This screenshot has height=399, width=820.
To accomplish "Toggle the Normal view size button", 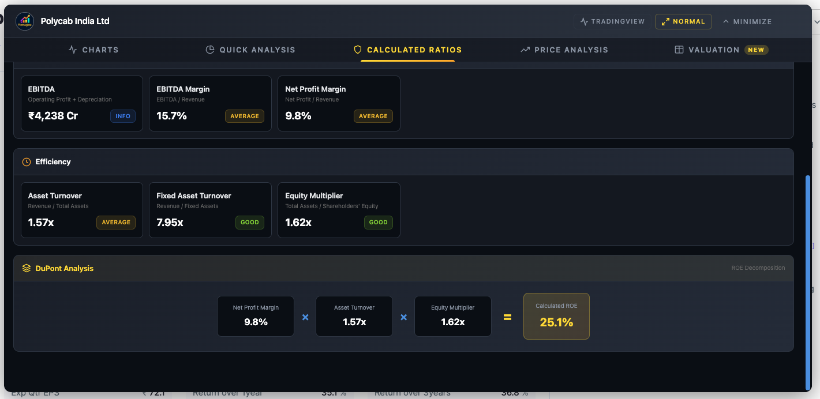I will coord(683,21).
